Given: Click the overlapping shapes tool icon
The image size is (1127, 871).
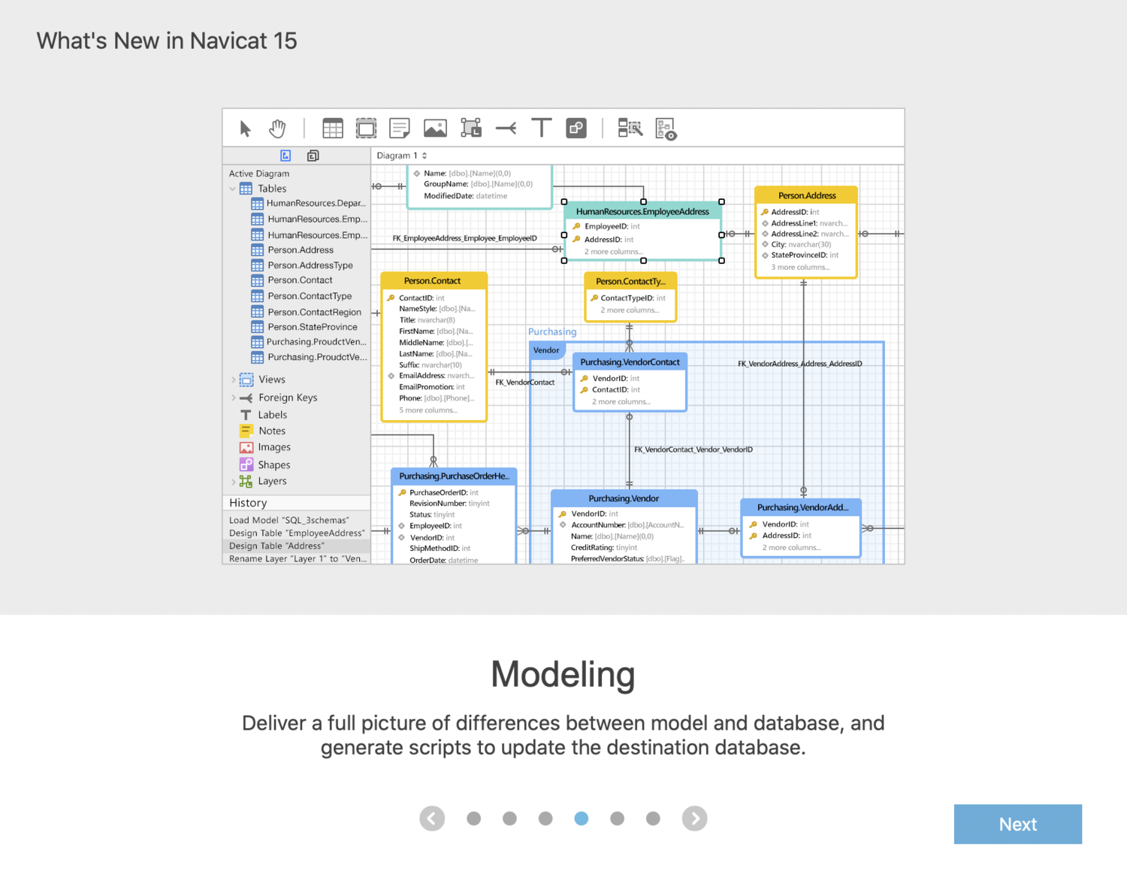Looking at the screenshot, I should click(x=576, y=129).
